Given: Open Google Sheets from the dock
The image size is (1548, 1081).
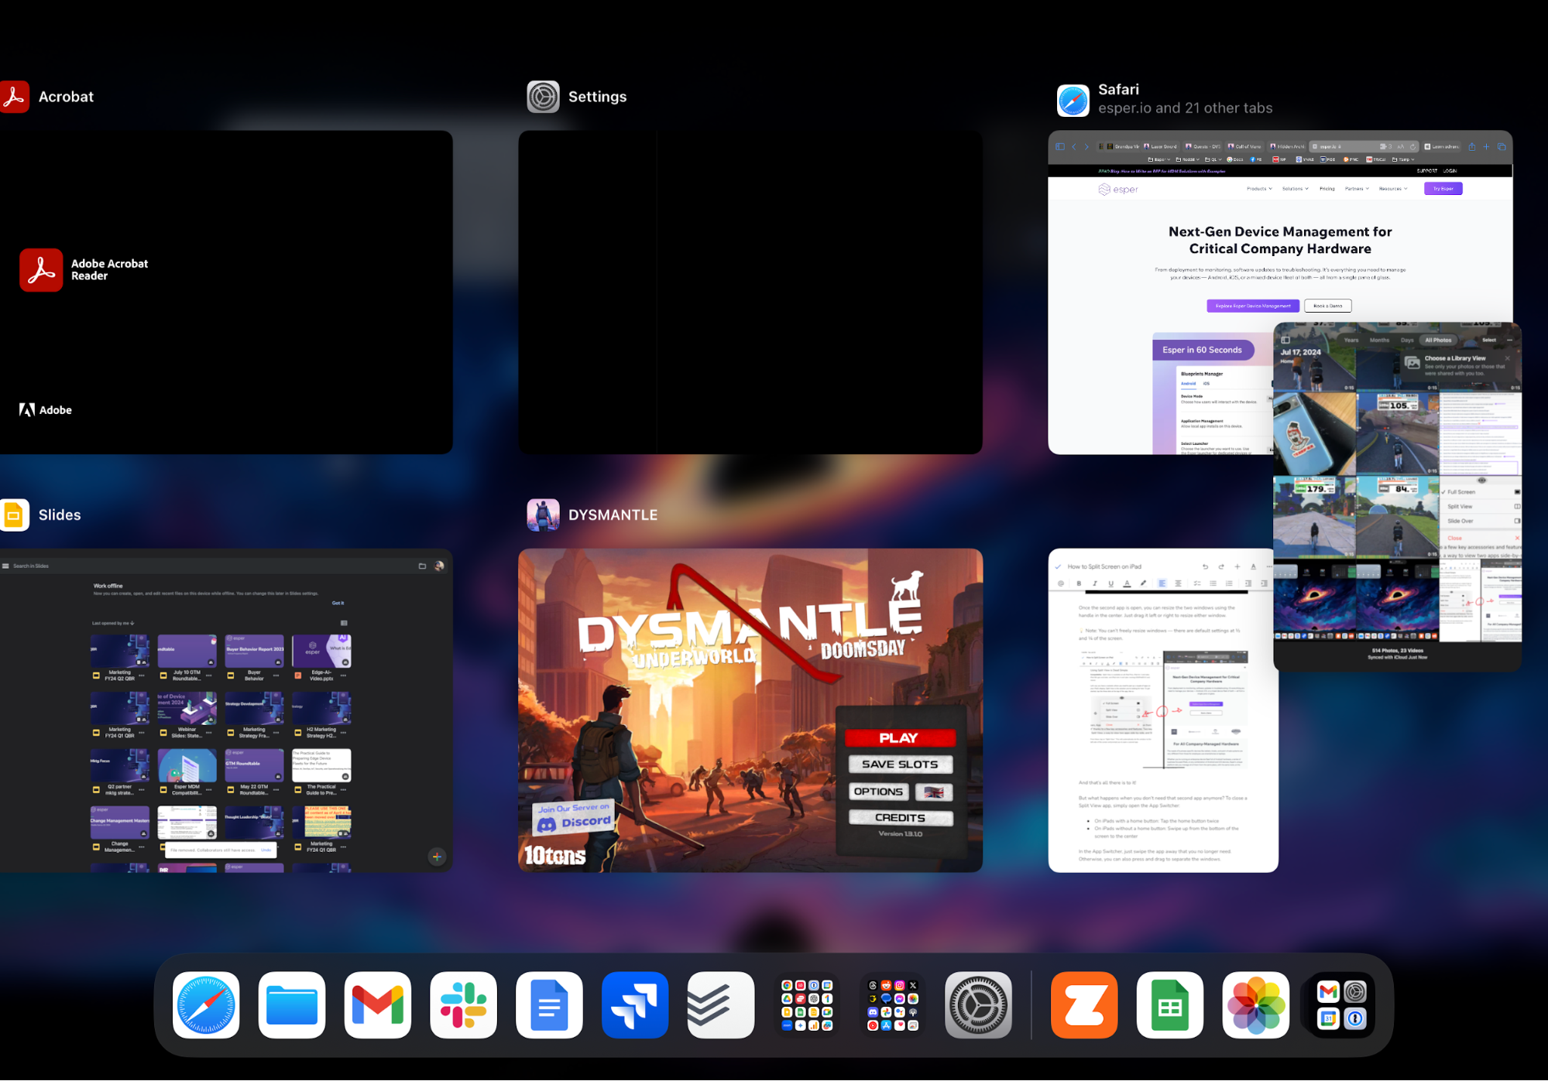Looking at the screenshot, I should [x=1170, y=1004].
